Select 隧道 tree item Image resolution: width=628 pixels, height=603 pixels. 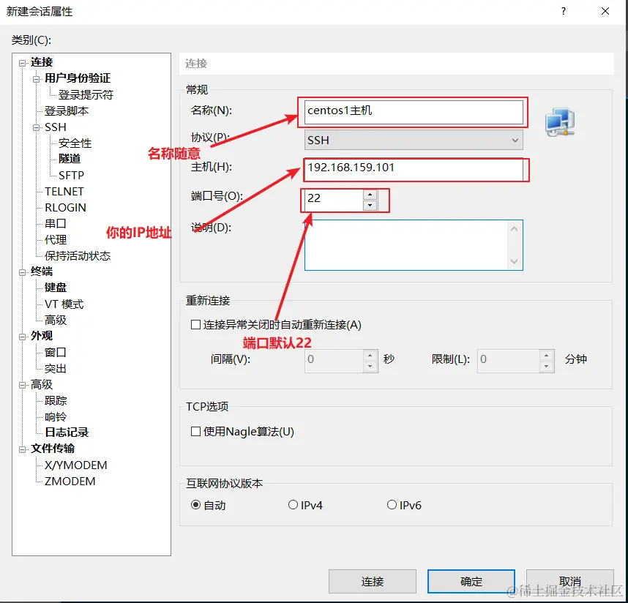[70, 159]
